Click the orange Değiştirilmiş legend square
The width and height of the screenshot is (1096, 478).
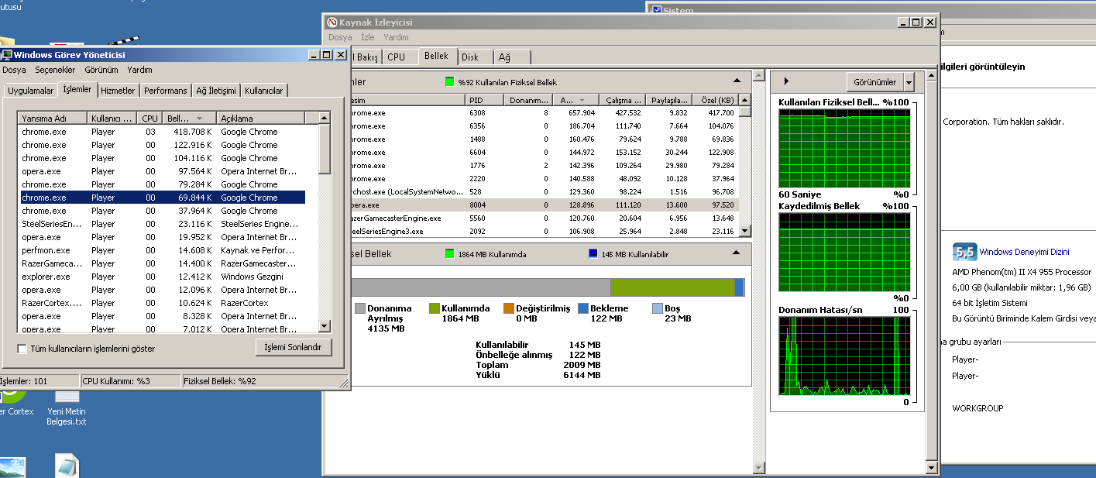pos(509,308)
